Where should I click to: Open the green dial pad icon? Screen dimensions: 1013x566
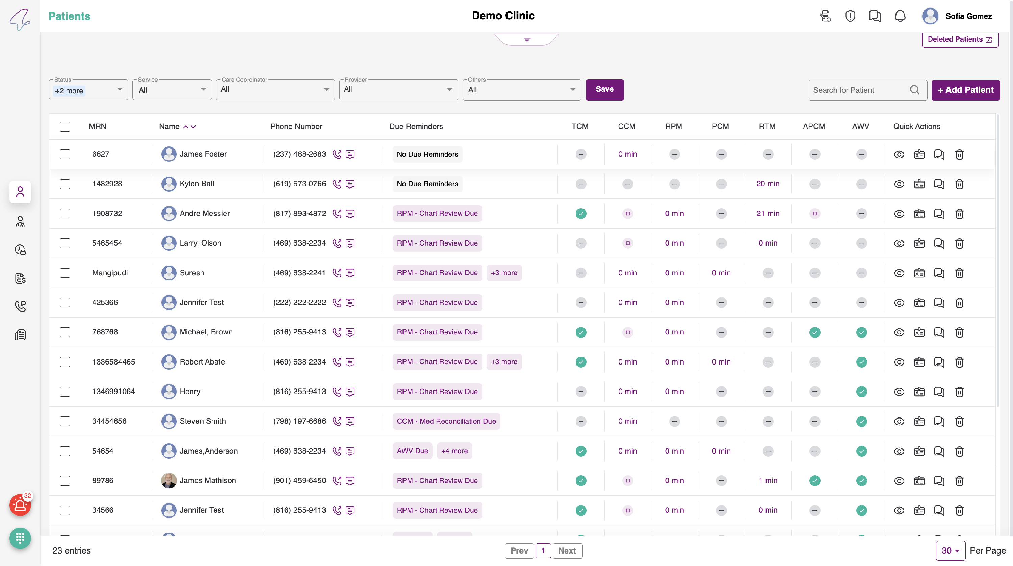pyautogui.click(x=20, y=537)
